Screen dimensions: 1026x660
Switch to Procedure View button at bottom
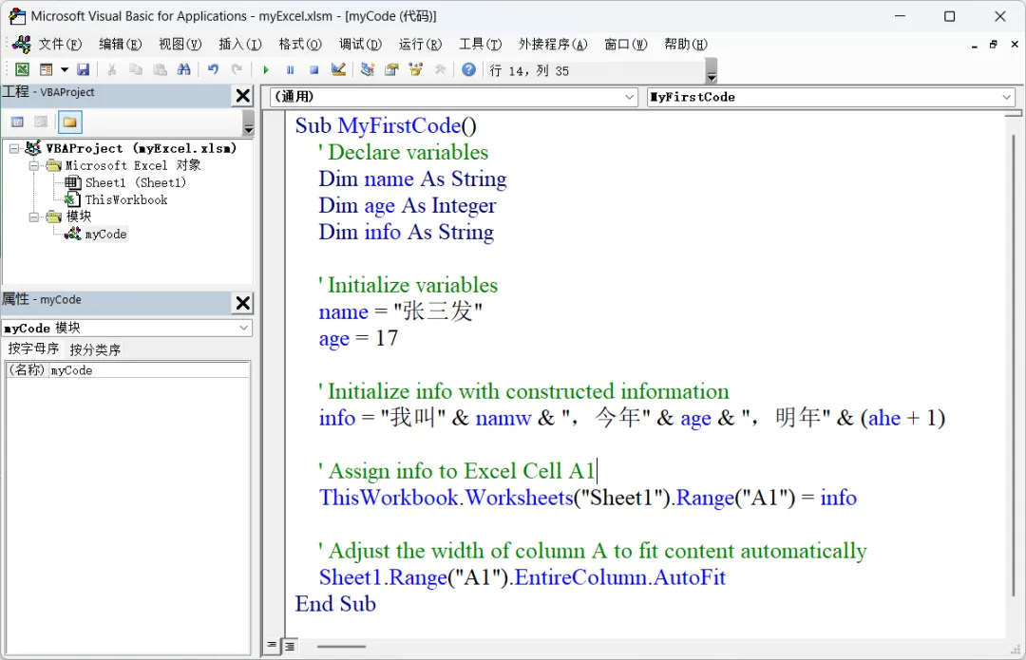click(x=272, y=646)
